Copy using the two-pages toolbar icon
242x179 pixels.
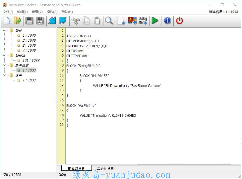pos(86,21)
